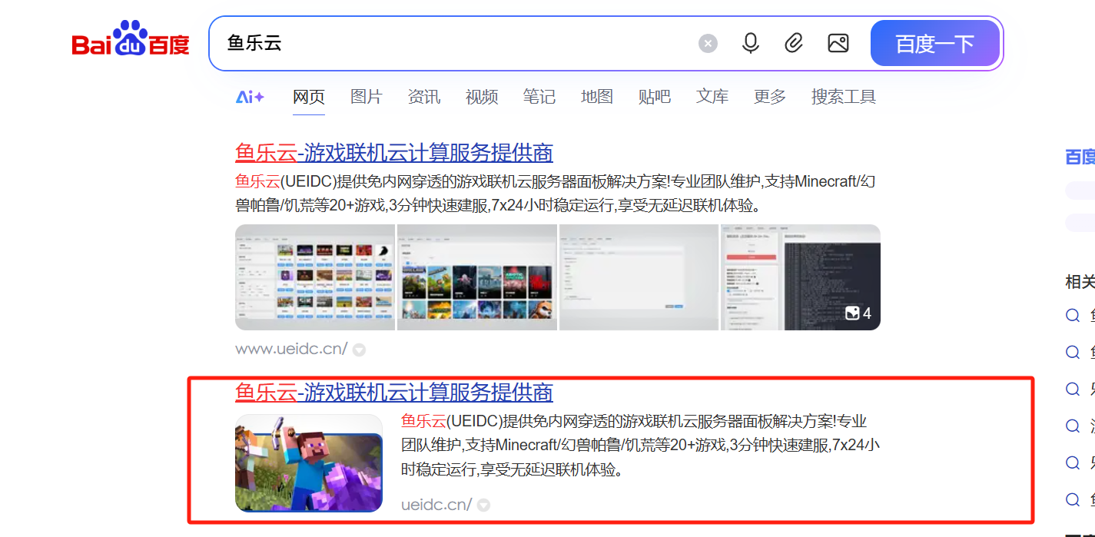Click first result description mentioning 3分钟快速建服
This screenshot has width=1095, height=537.
click(555, 194)
